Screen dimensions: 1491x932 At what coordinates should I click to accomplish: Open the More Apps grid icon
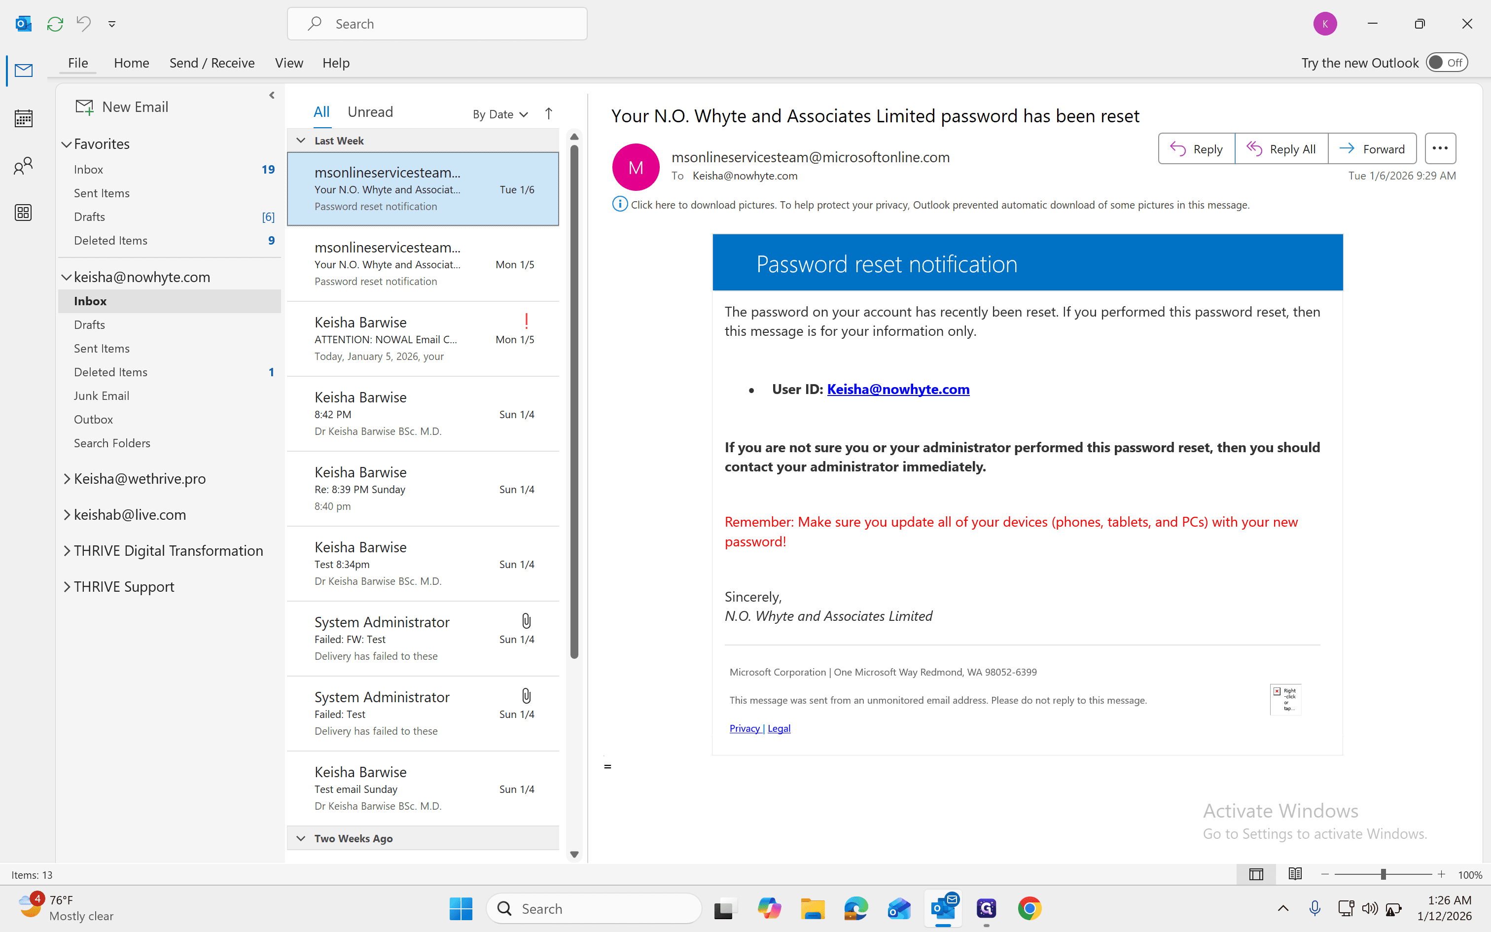pos(23,213)
